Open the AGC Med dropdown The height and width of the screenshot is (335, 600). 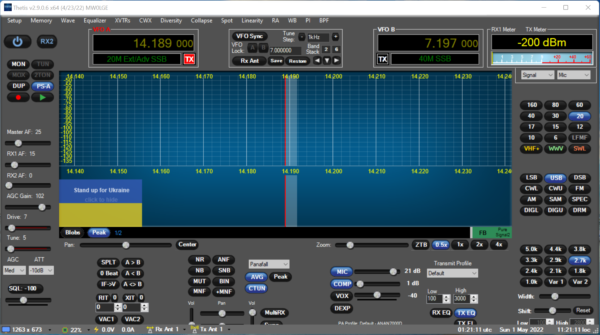point(14,271)
